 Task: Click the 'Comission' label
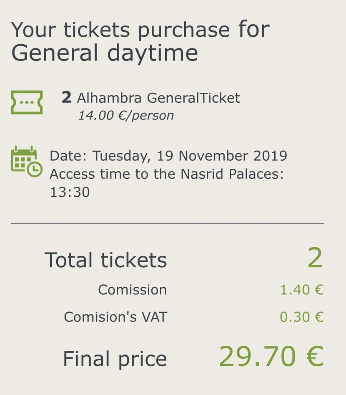[x=132, y=290]
